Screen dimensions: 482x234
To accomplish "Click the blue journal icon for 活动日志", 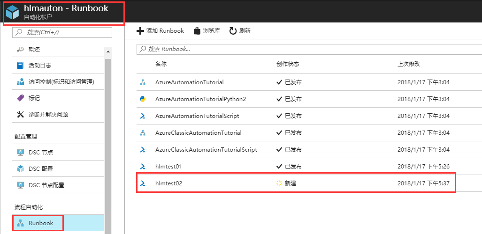I will pyautogui.click(x=20, y=66).
